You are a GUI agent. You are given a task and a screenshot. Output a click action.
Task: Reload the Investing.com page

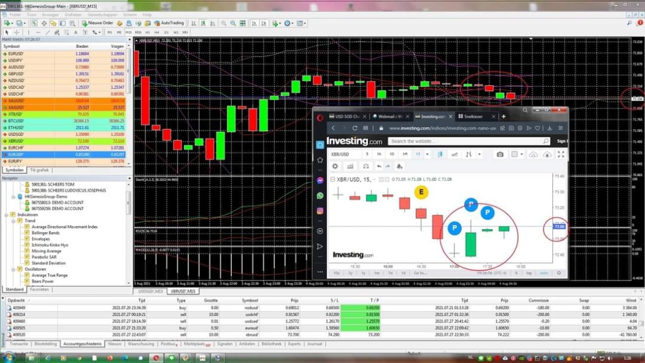pyautogui.click(x=355, y=128)
